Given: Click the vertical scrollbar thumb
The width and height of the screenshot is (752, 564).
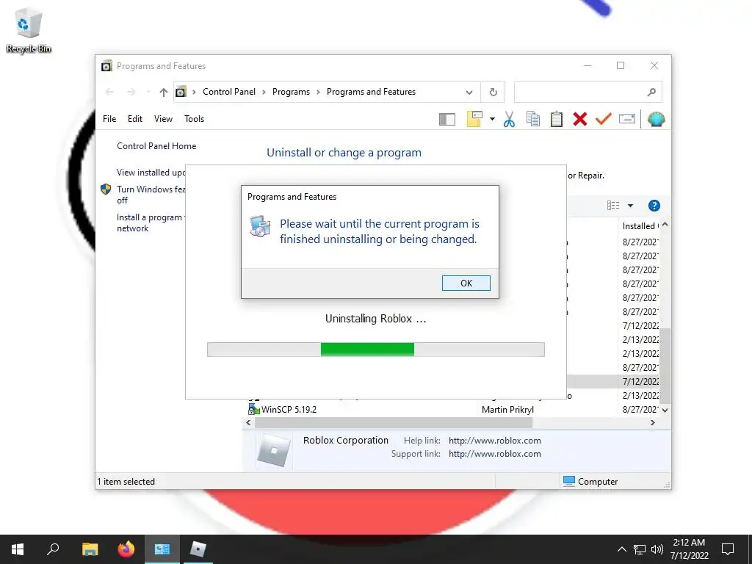Looking at the screenshot, I should (x=665, y=365).
